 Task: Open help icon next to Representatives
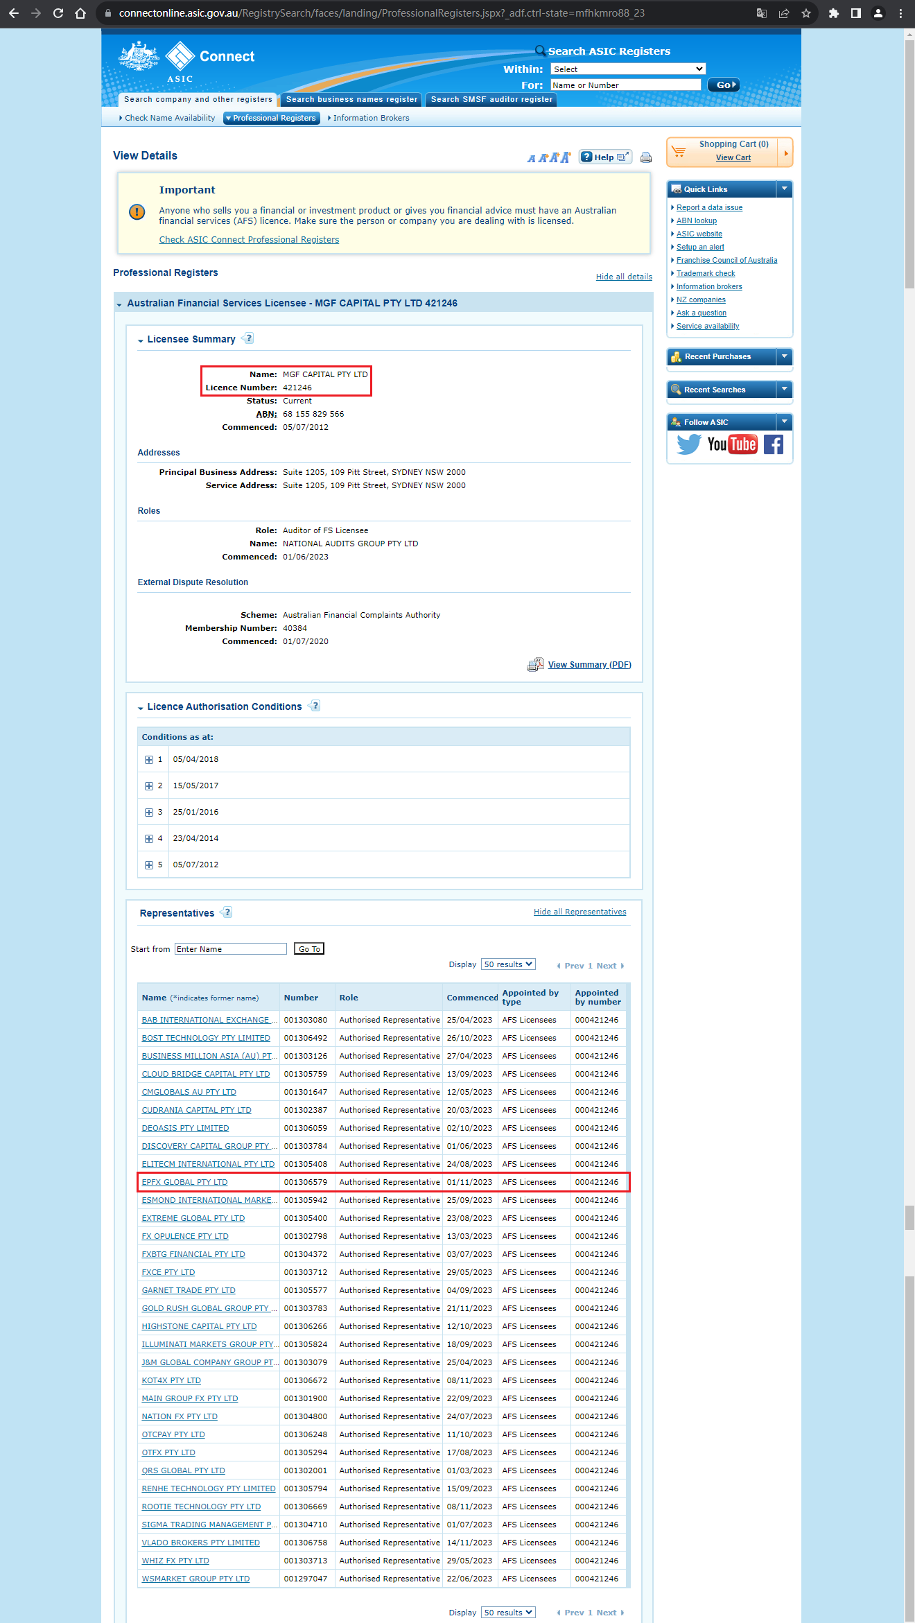[x=227, y=912]
